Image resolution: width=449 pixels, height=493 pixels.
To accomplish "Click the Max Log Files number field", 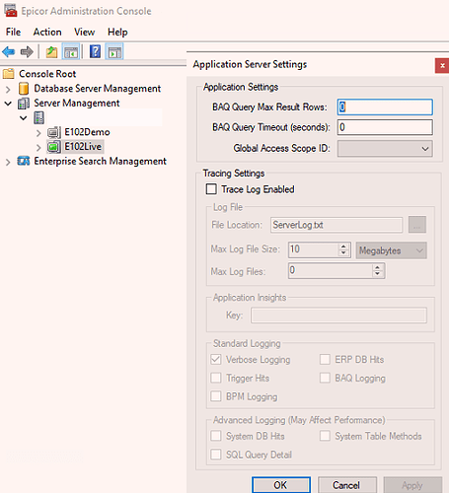I will 331,271.
